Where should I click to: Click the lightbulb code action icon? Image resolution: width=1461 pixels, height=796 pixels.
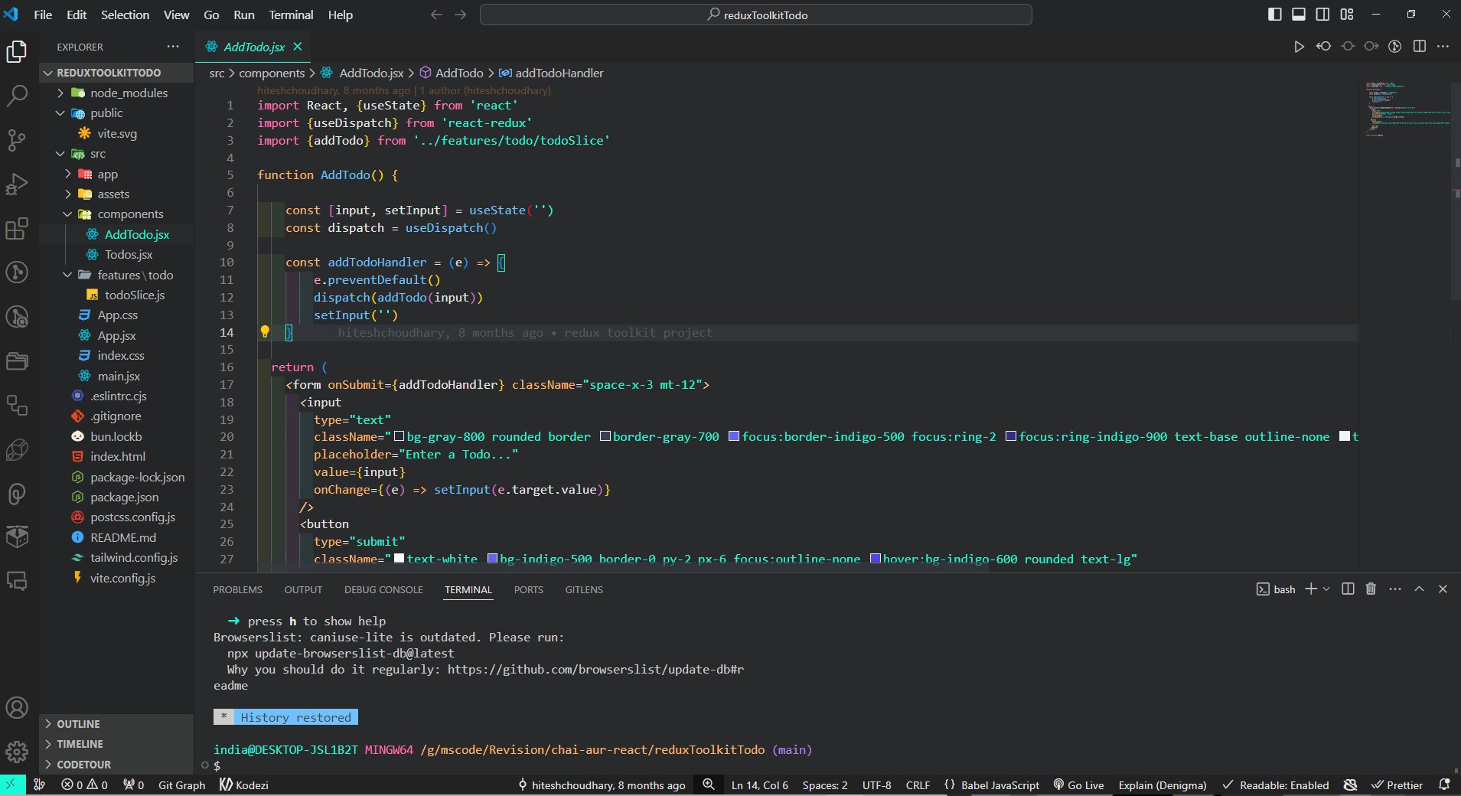265,332
